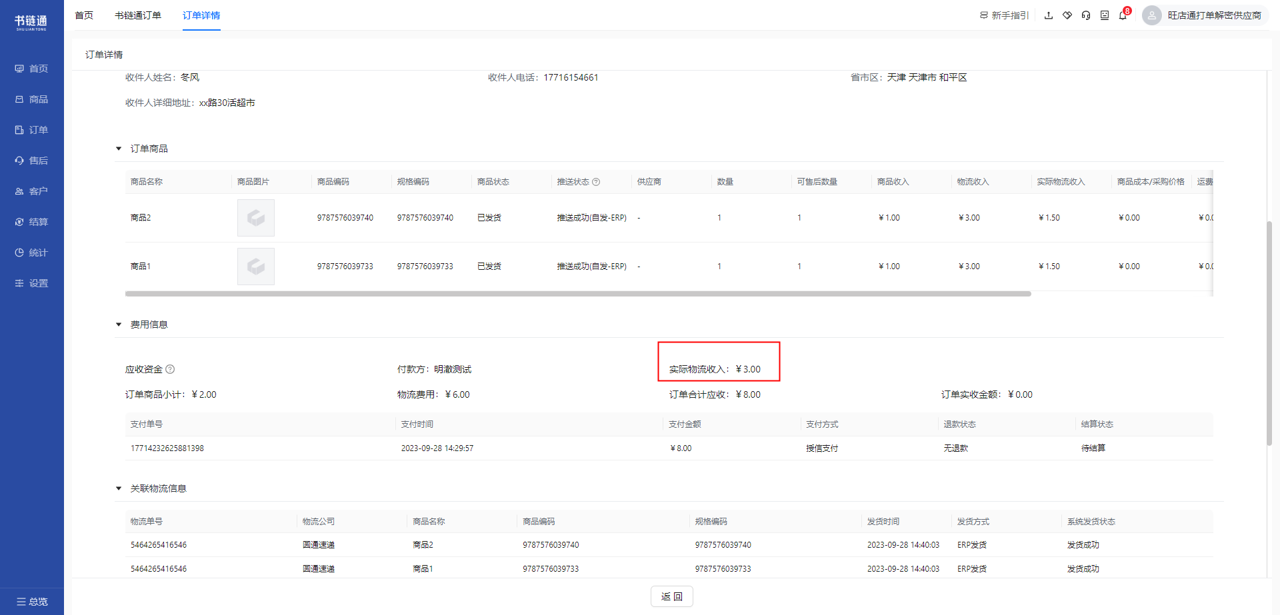Screen dimensions: 1280x615
Task: Click the feedback face icon
Action: (1105, 15)
